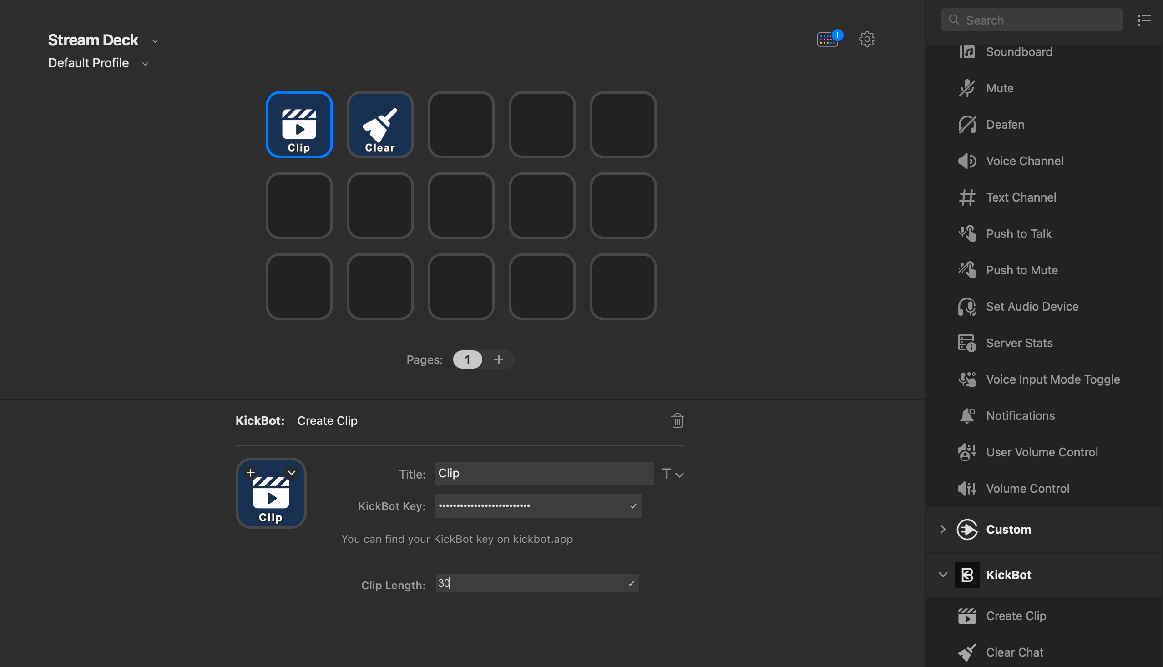The height and width of the screenshot is (667, 1163).
Task: Delete the action with trash icon
Action: point(677,420)
